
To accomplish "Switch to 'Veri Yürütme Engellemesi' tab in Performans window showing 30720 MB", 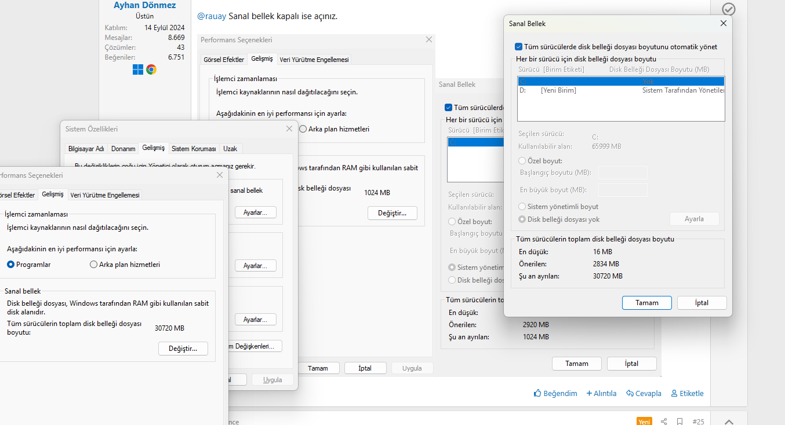I will [105, 195].
